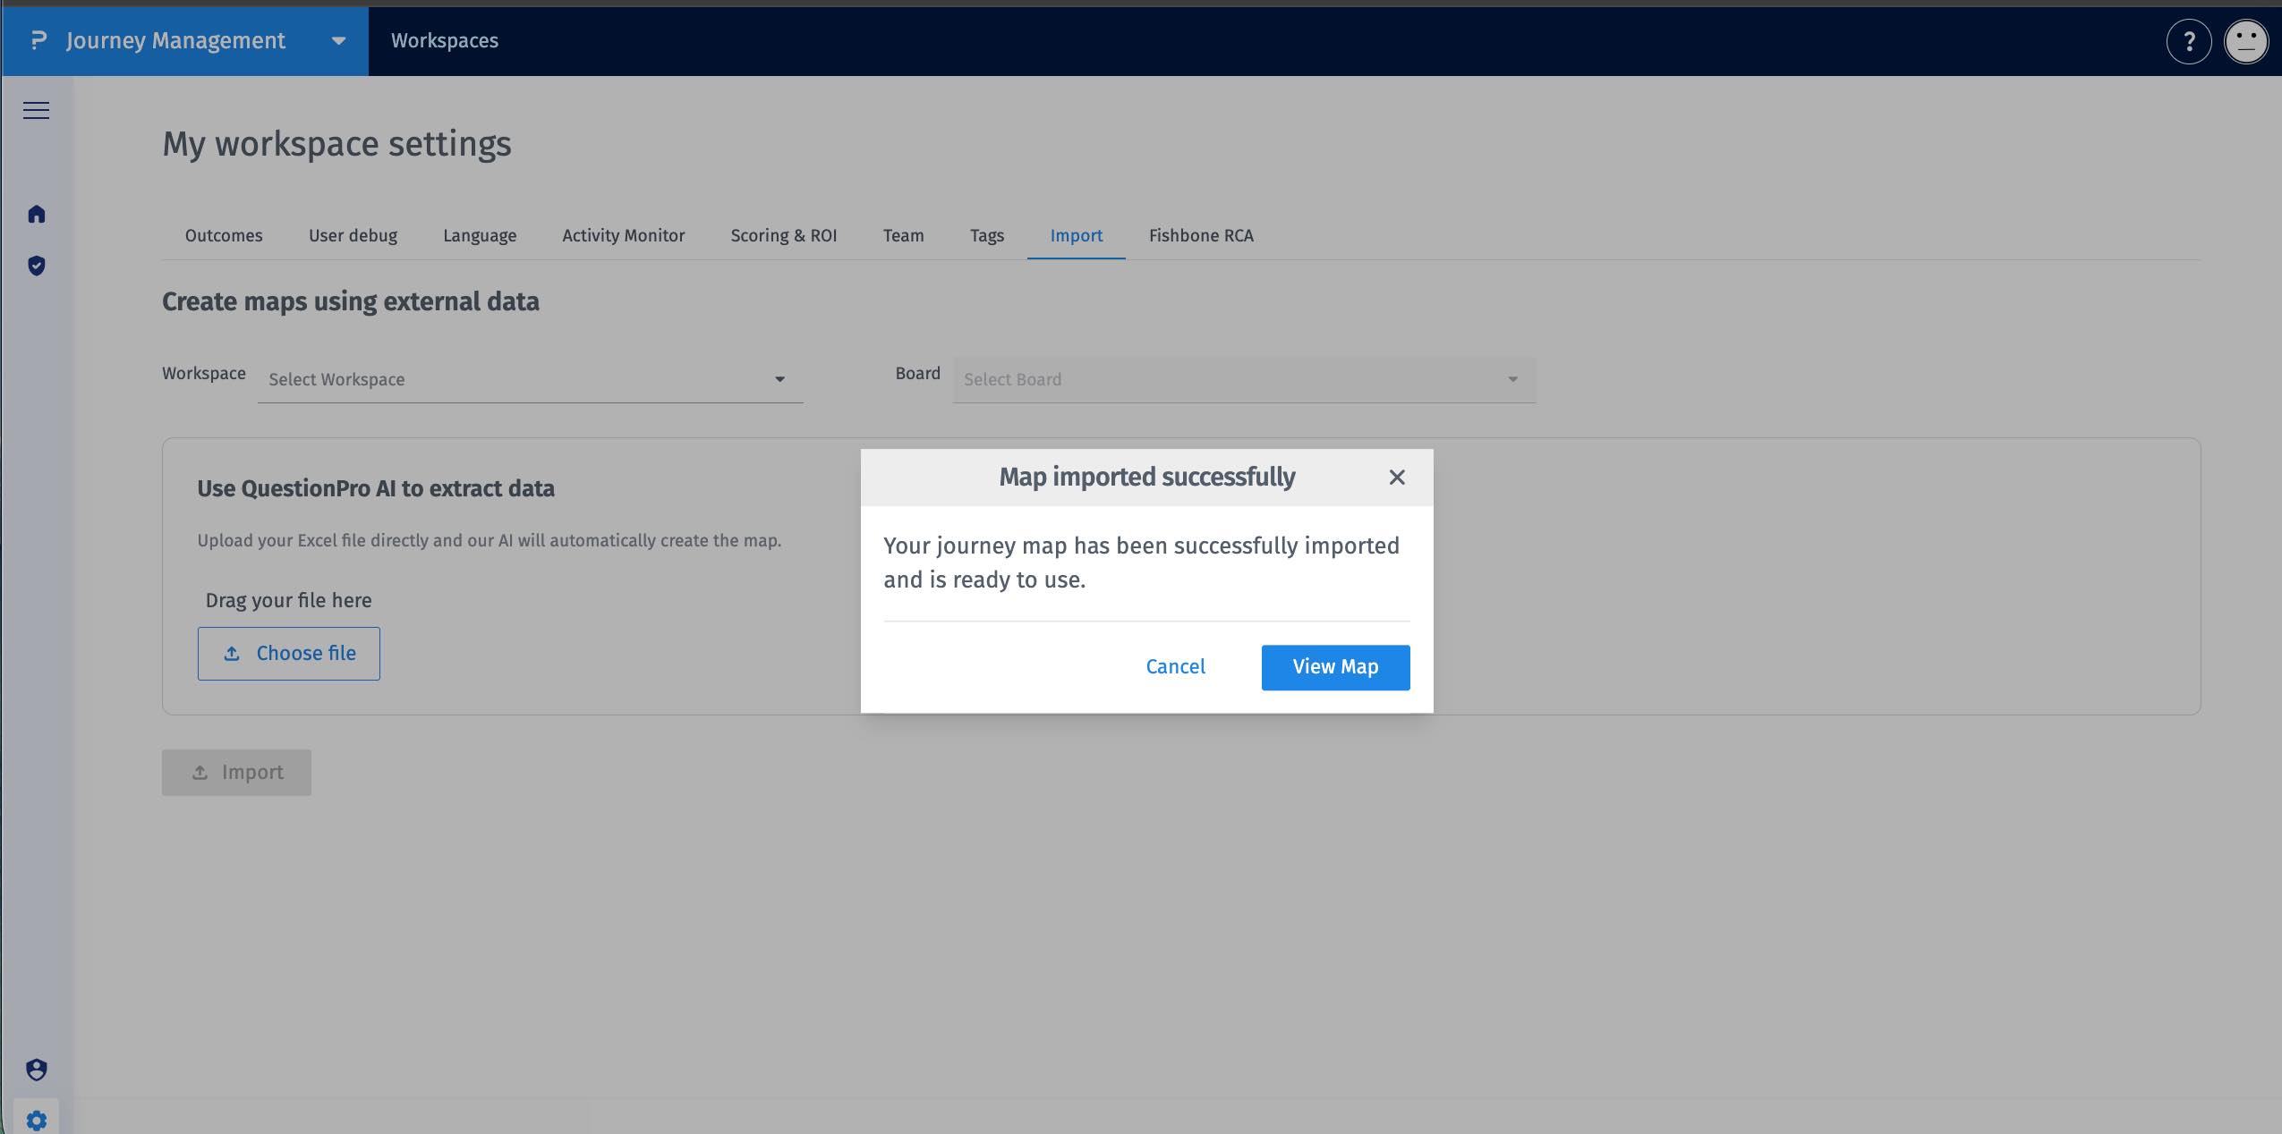This screenshot has height=1134, width=2282.
Task: Go to the Workspaces menu item
Action: coord(444,41)
